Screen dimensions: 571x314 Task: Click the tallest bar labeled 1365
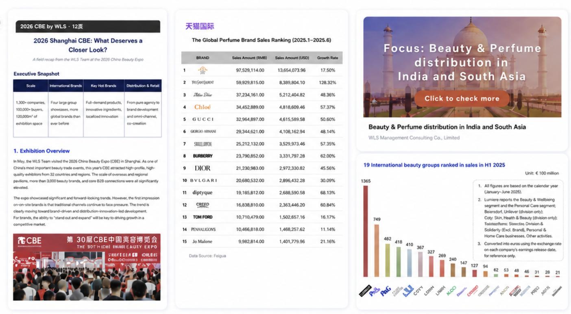(366, 231)
